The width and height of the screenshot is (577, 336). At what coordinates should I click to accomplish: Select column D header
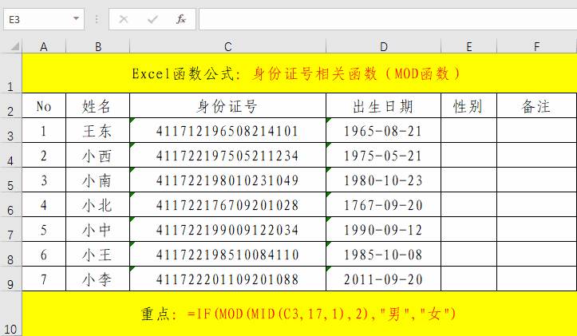pyautogui.click(x=383, y=47)
